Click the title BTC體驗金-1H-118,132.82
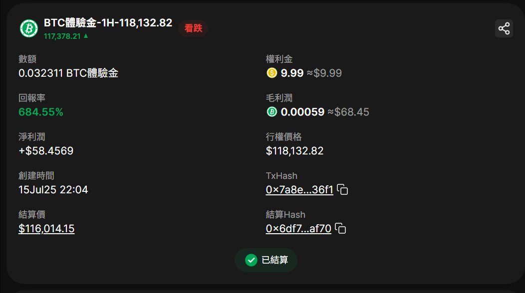This screenshot has width=525, height=293. coord(108,23)
